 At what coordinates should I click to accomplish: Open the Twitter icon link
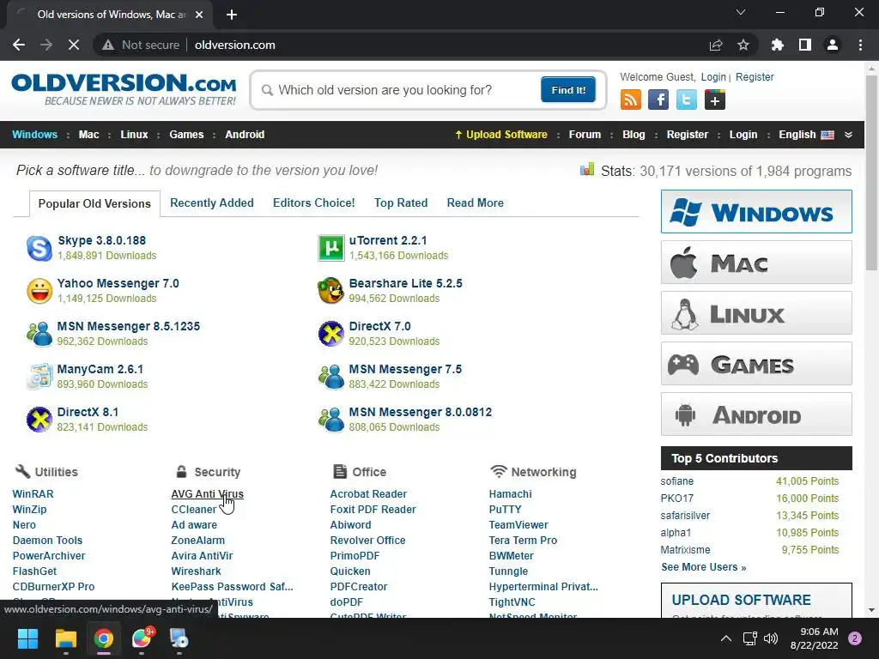tap(686, 100)
